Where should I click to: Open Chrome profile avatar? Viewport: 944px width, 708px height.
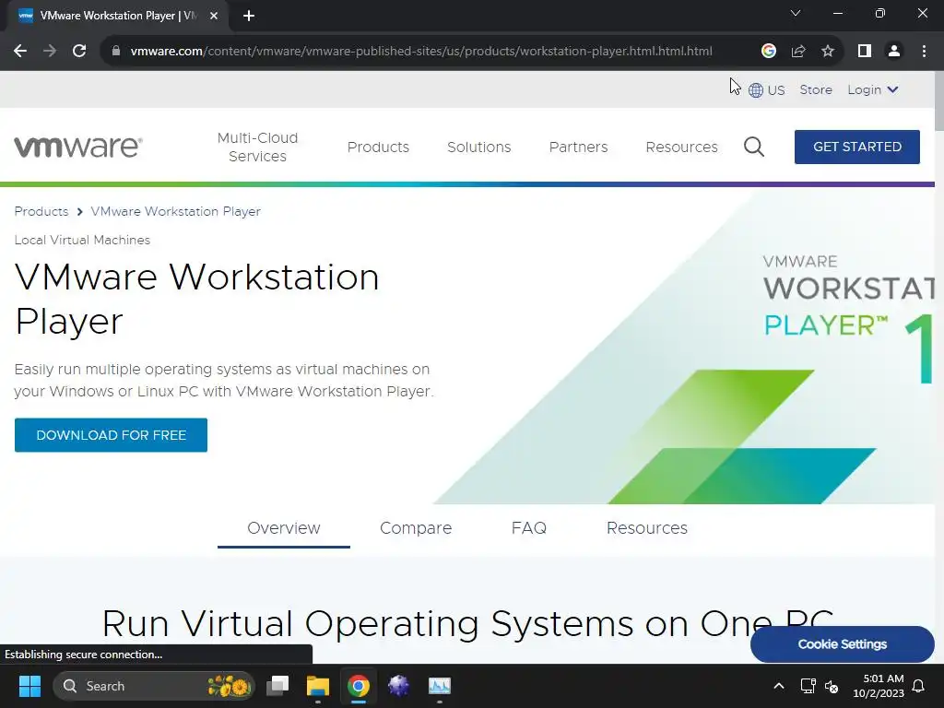coord(894,52)
